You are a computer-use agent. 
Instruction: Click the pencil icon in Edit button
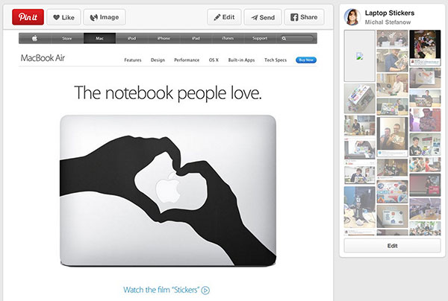click(x=217, y=17)
